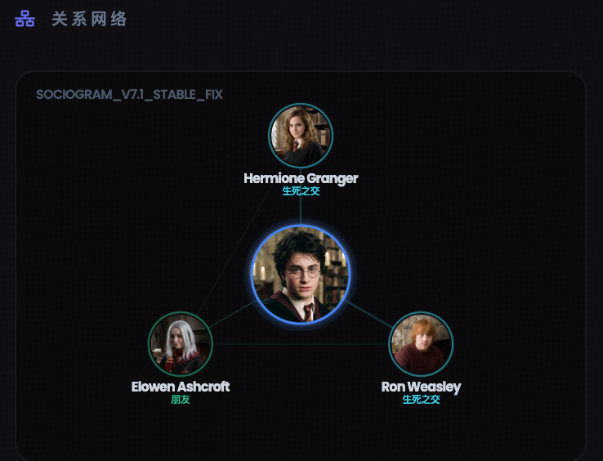Screen dimensions: 603x461
Task: Click the Elowen Ashcroft name label
Action: pyautogui.click(x=181, y=387)
